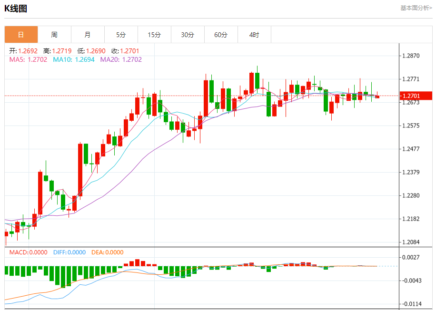Click the rightmost candlestick on the chart

377,97
